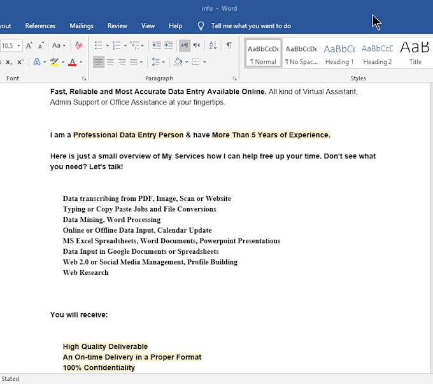Image resolution: width=433 pixels, height=384 pixels.
Task: Switch to the Review tab
Action: pos(117,26)
